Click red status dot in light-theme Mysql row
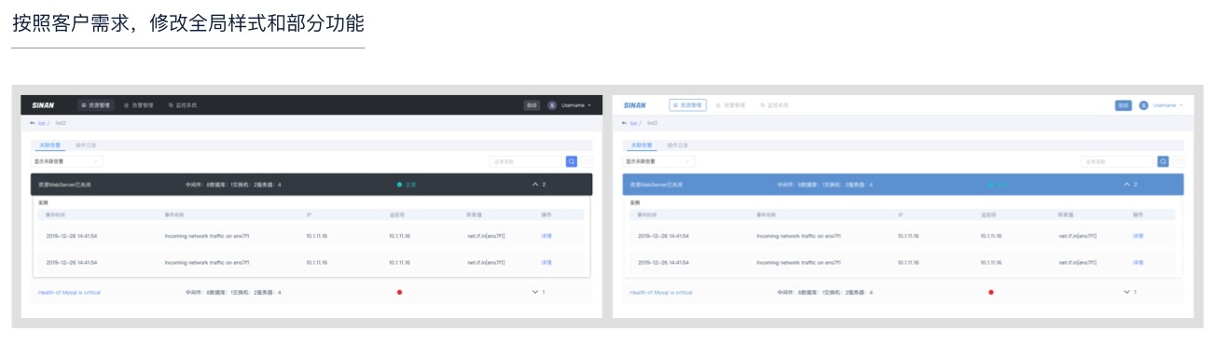 pos(991,292)
